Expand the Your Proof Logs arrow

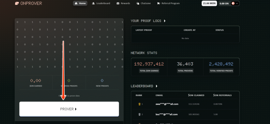[x=165, y=21]
